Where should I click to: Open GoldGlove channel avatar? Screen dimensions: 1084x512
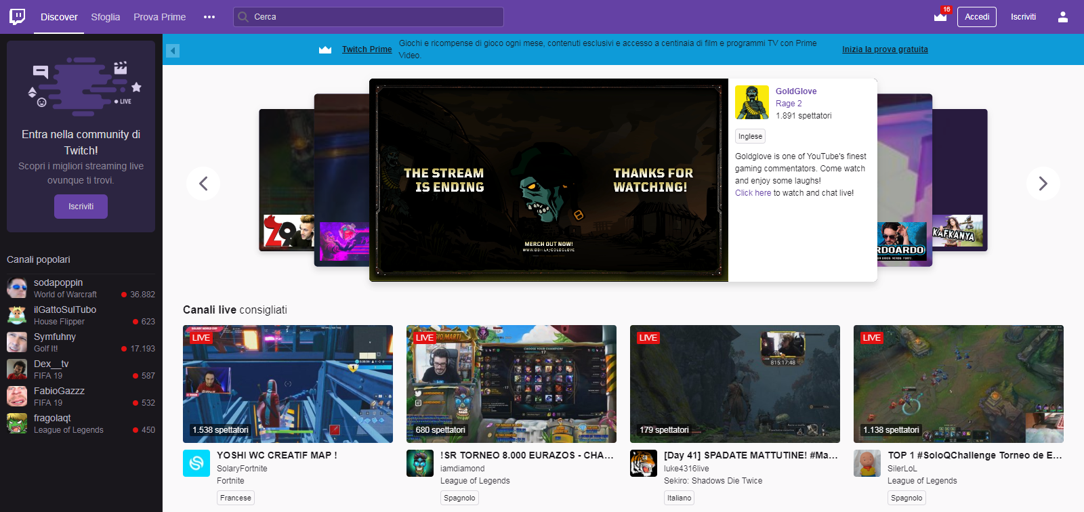coord(752,102)
